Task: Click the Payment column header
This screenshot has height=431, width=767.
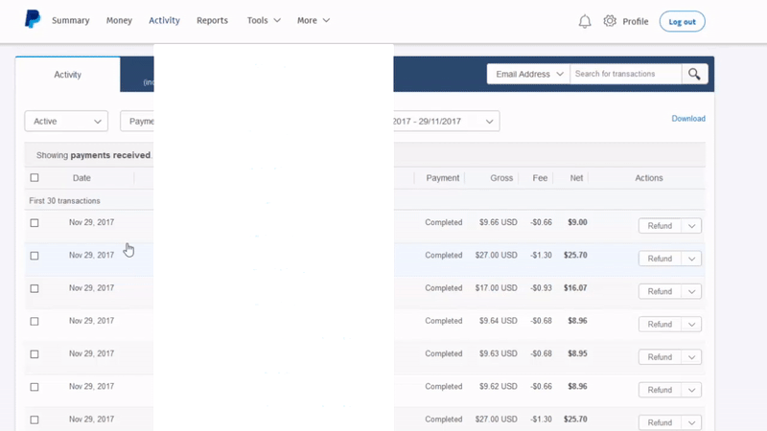Action: point(443,178)
